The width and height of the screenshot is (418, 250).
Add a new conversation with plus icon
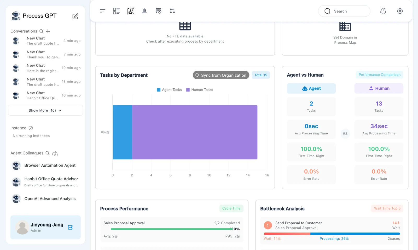pyautogui.click(x=48, y=31)
